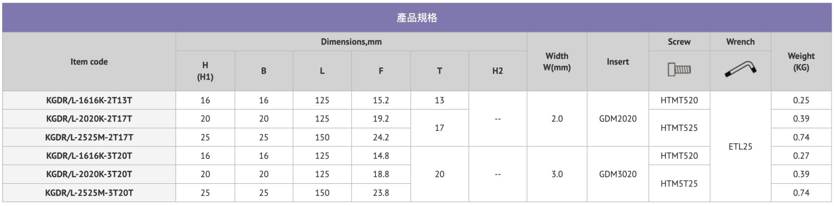Screen dimensions: 836x206
Task: Select item KGDR/L-1616K-3T20T
Action: click(89, 156)
